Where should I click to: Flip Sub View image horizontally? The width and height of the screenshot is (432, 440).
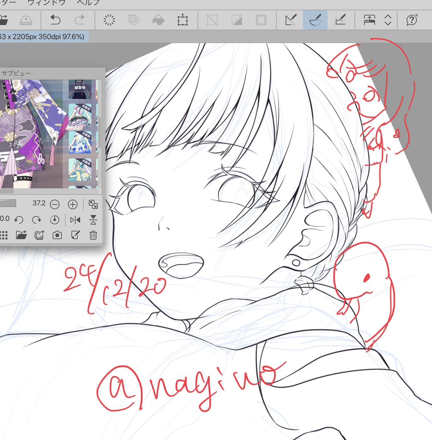[x=75, y=220]
